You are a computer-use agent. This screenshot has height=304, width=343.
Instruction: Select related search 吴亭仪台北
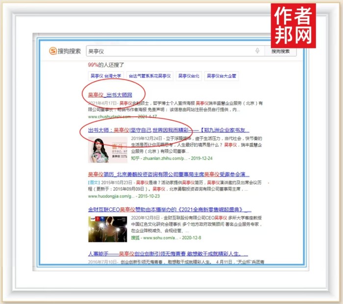point(188,76)
